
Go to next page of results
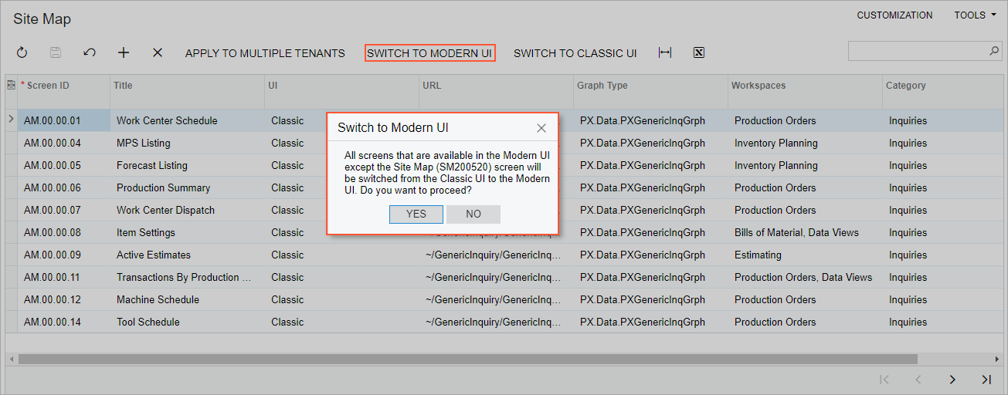point(952,379)
